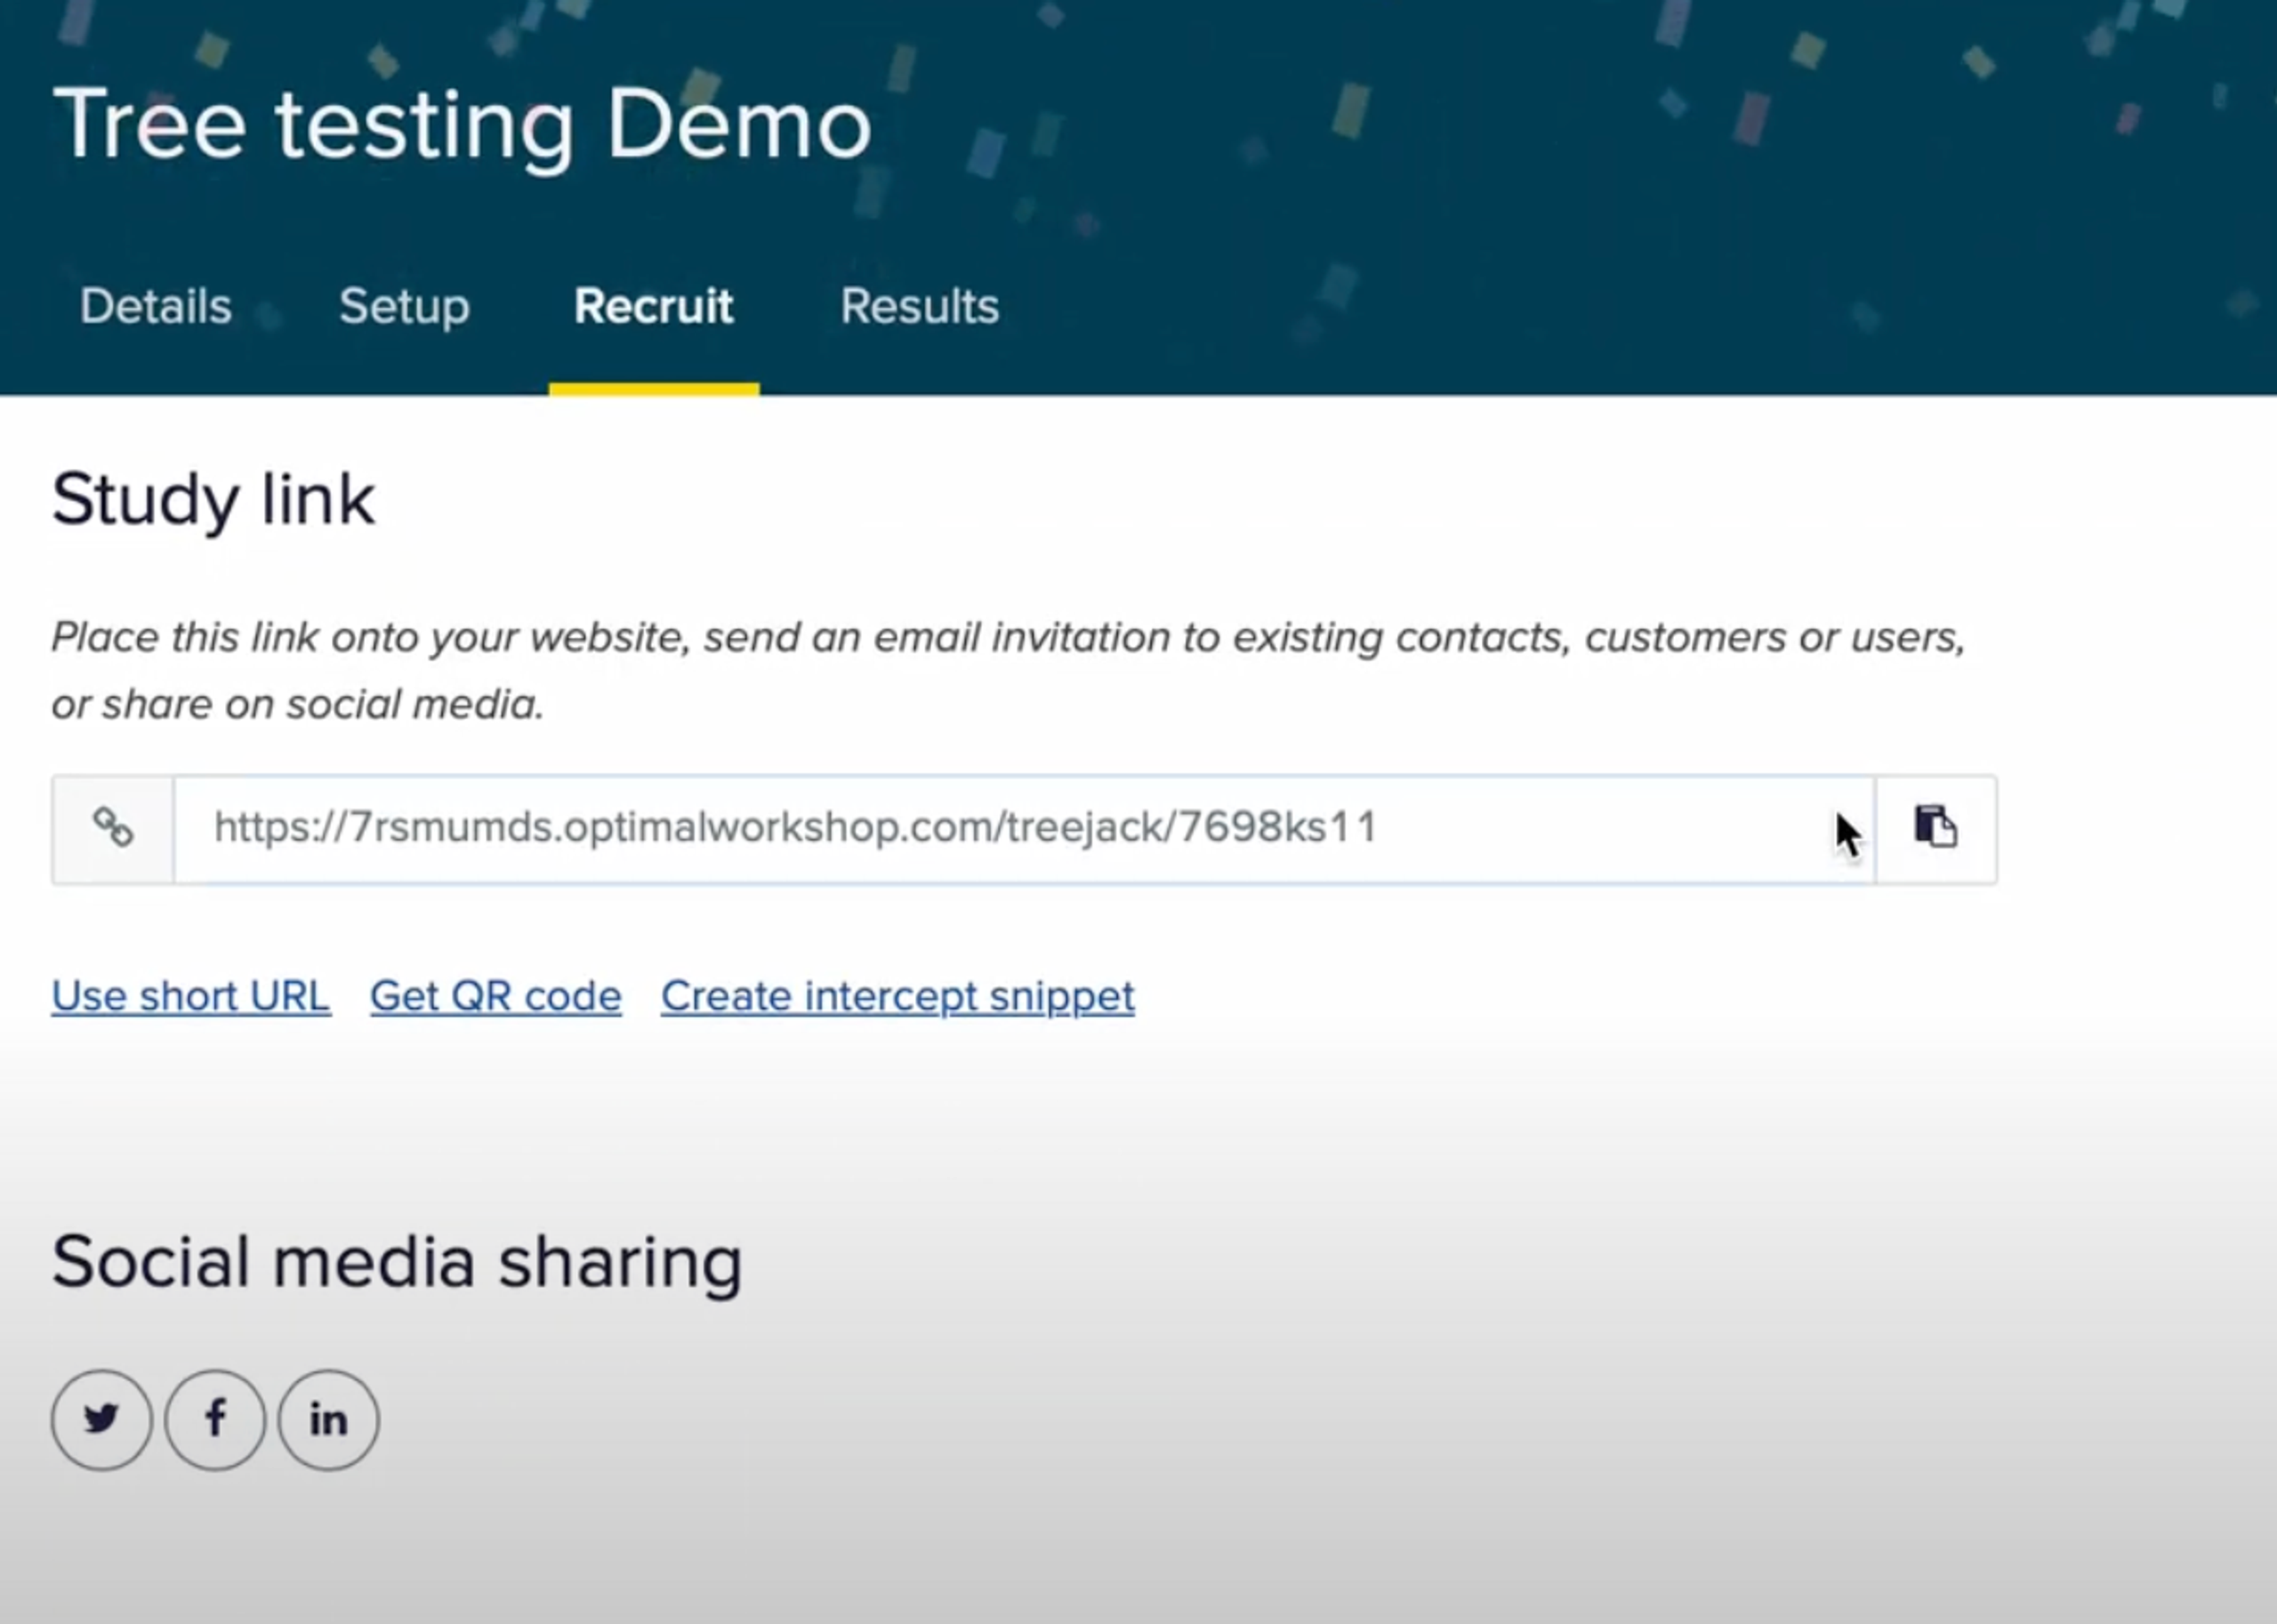
Task: Click the copy-to-clipboard icon beside the URL
Action: (x=1935, y=828)
